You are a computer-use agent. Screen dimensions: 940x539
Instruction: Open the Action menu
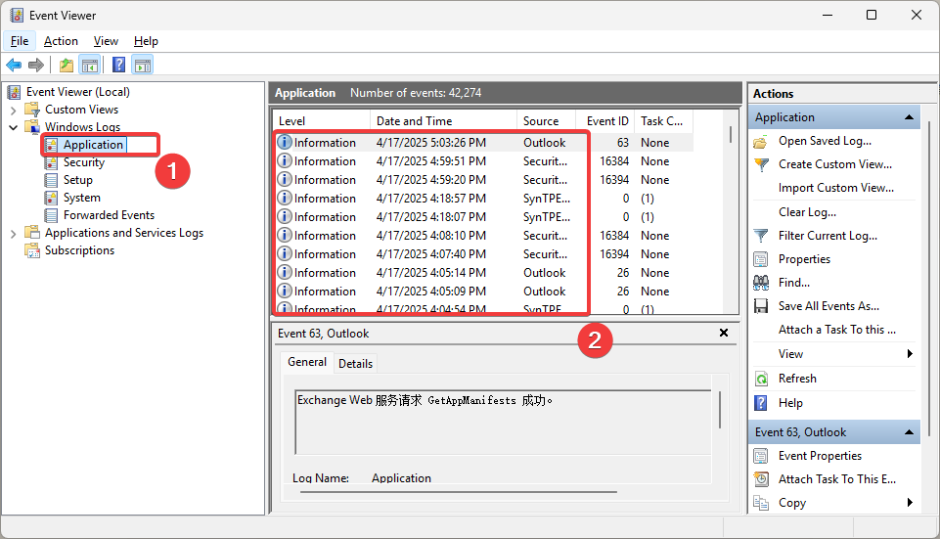[61, 41]
